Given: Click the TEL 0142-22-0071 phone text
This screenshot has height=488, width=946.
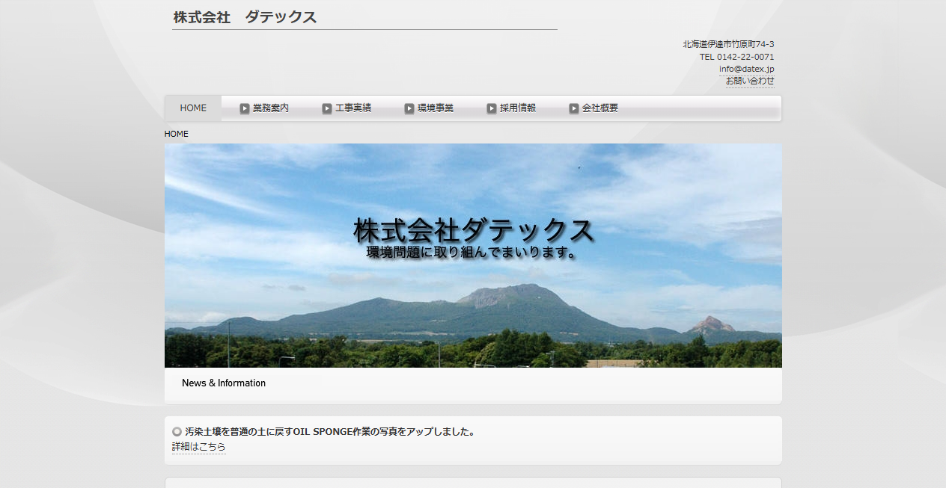Looking at the screenshot, I should point(736,56).
